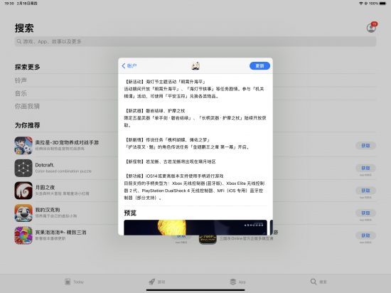Go back to 帐户 with the chevron

click(x=129, y=66)
